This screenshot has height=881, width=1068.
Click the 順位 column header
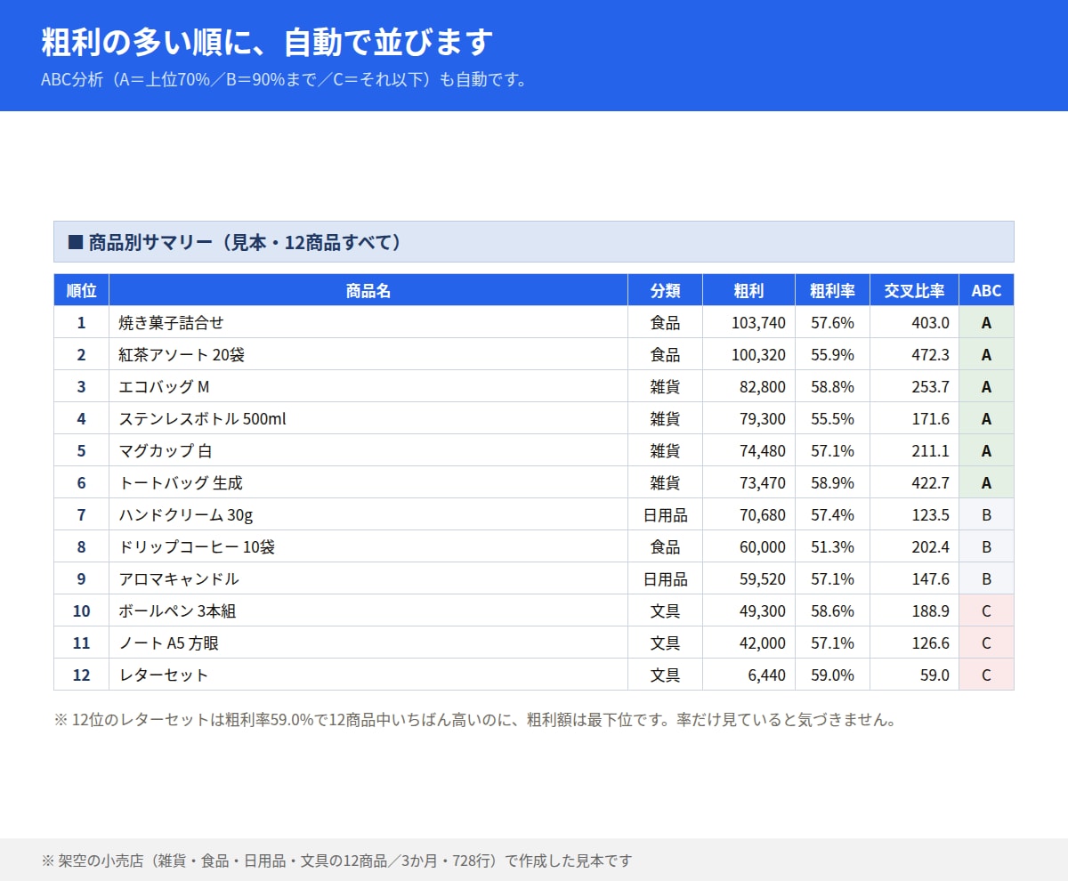81,290
